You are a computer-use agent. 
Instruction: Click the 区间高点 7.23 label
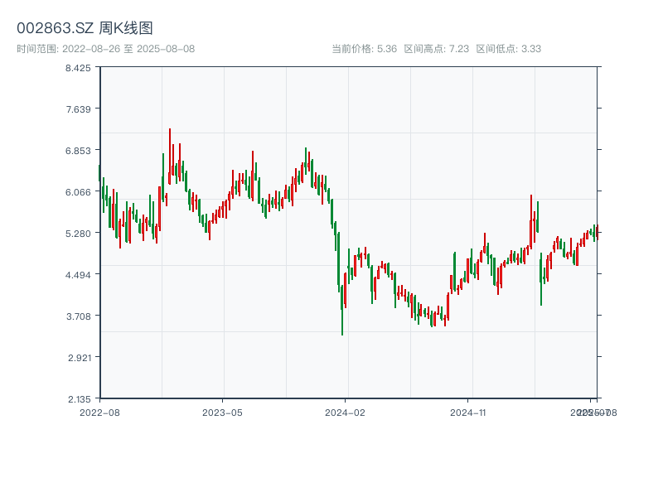(436, 49)
